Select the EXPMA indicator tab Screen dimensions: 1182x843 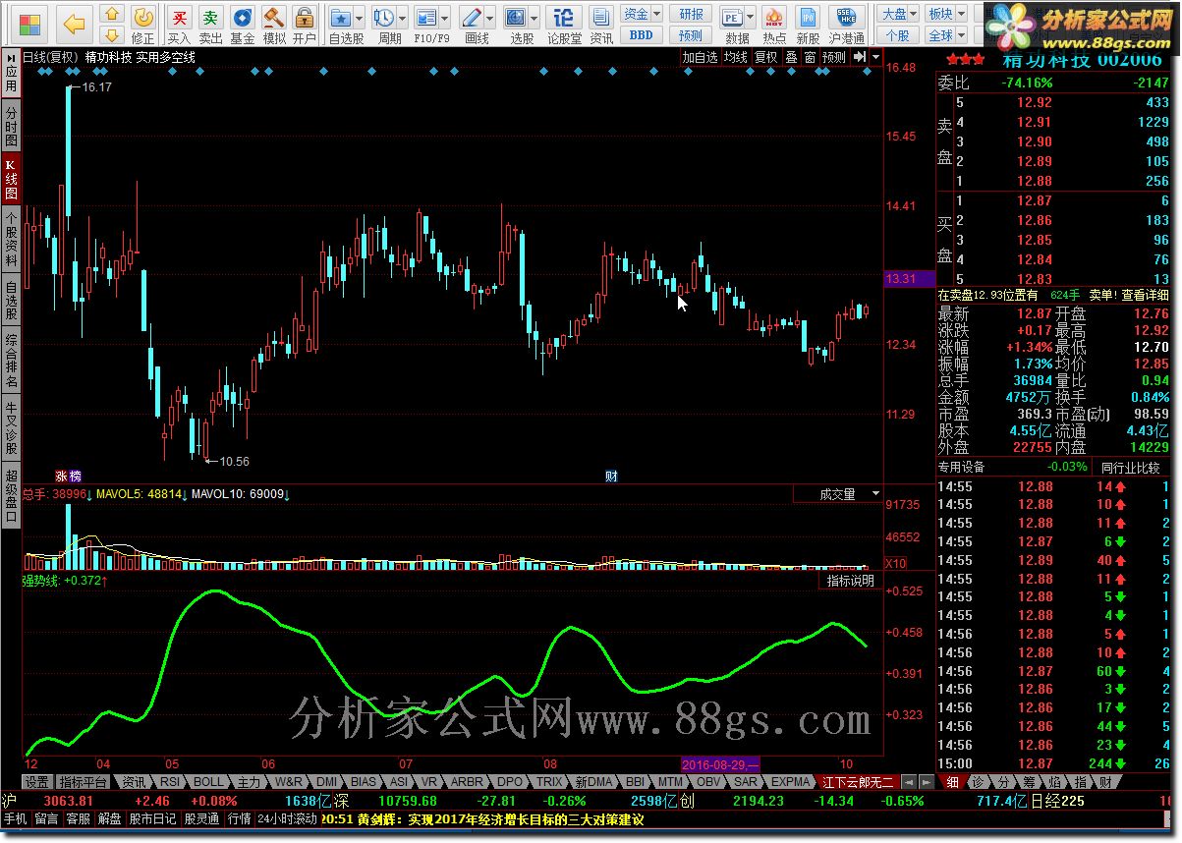(x=790, y=782)
